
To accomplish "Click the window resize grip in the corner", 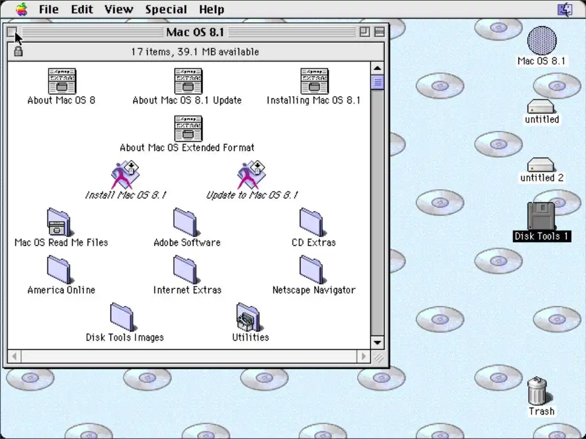I will [378, 357].
